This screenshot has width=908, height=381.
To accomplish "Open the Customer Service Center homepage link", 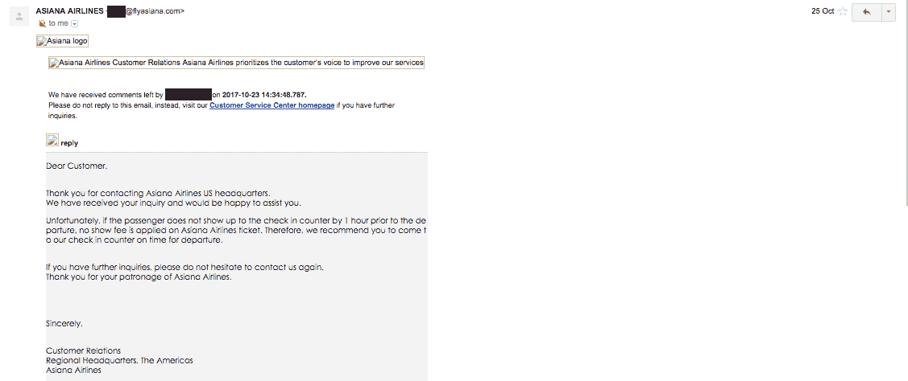I will [272, 105].
